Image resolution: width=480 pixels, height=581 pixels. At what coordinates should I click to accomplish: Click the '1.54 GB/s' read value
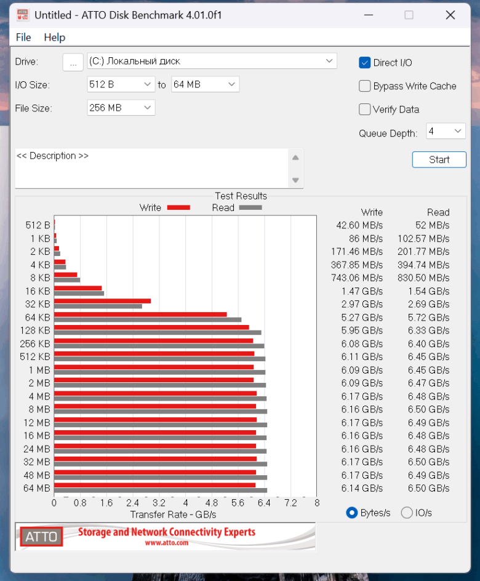428,291
